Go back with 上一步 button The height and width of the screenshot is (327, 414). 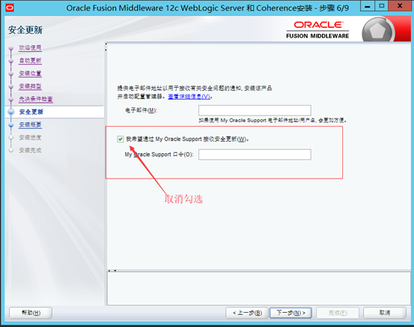pyautogui.click(x=247, y=313)
